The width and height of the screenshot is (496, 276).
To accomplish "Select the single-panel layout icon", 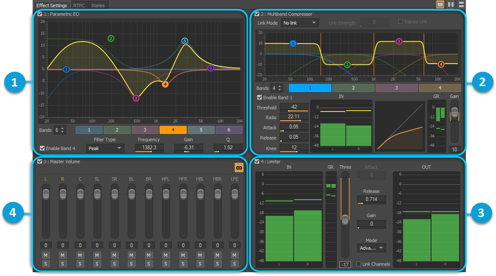I will (440, 4).
